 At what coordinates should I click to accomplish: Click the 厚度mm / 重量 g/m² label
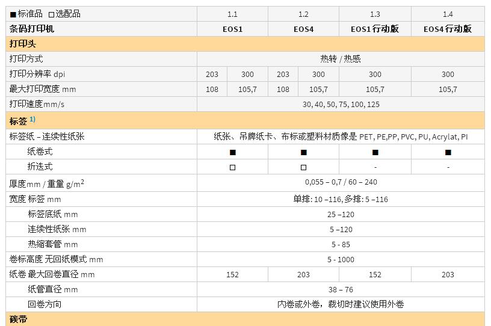[x=46, y=183]
